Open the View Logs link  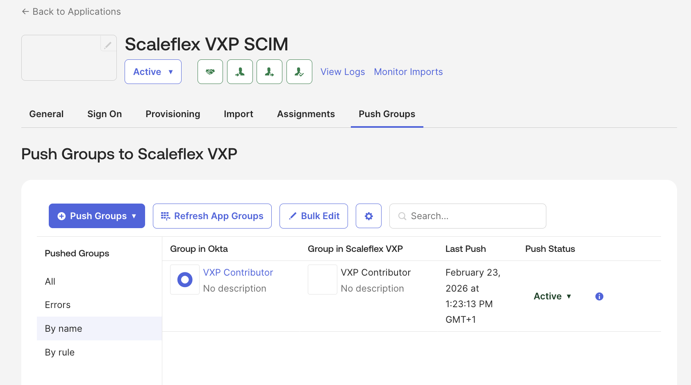(343, 72)
